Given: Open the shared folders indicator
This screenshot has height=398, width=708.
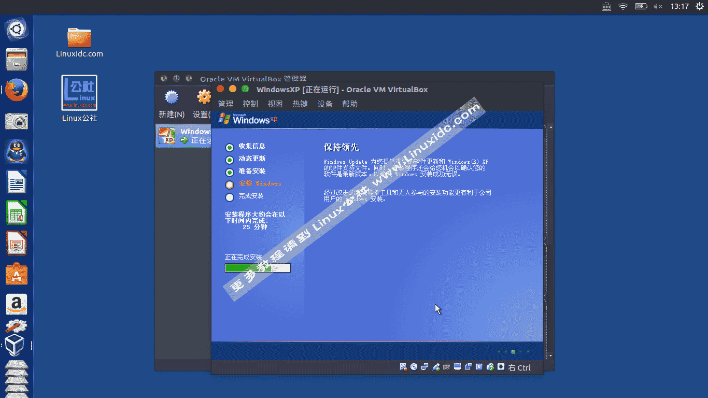Looking at the screenshot, I should [446, 367].
